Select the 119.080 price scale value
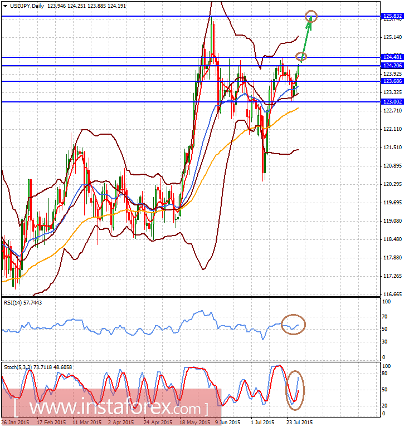The height and width of the screenshot is (427, 404). (x=392, y=221)
